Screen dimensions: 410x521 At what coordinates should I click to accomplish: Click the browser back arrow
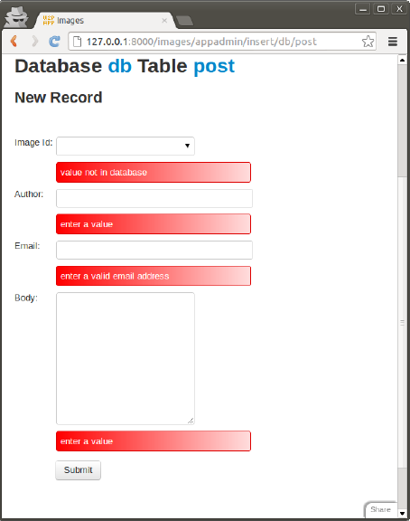14,42
